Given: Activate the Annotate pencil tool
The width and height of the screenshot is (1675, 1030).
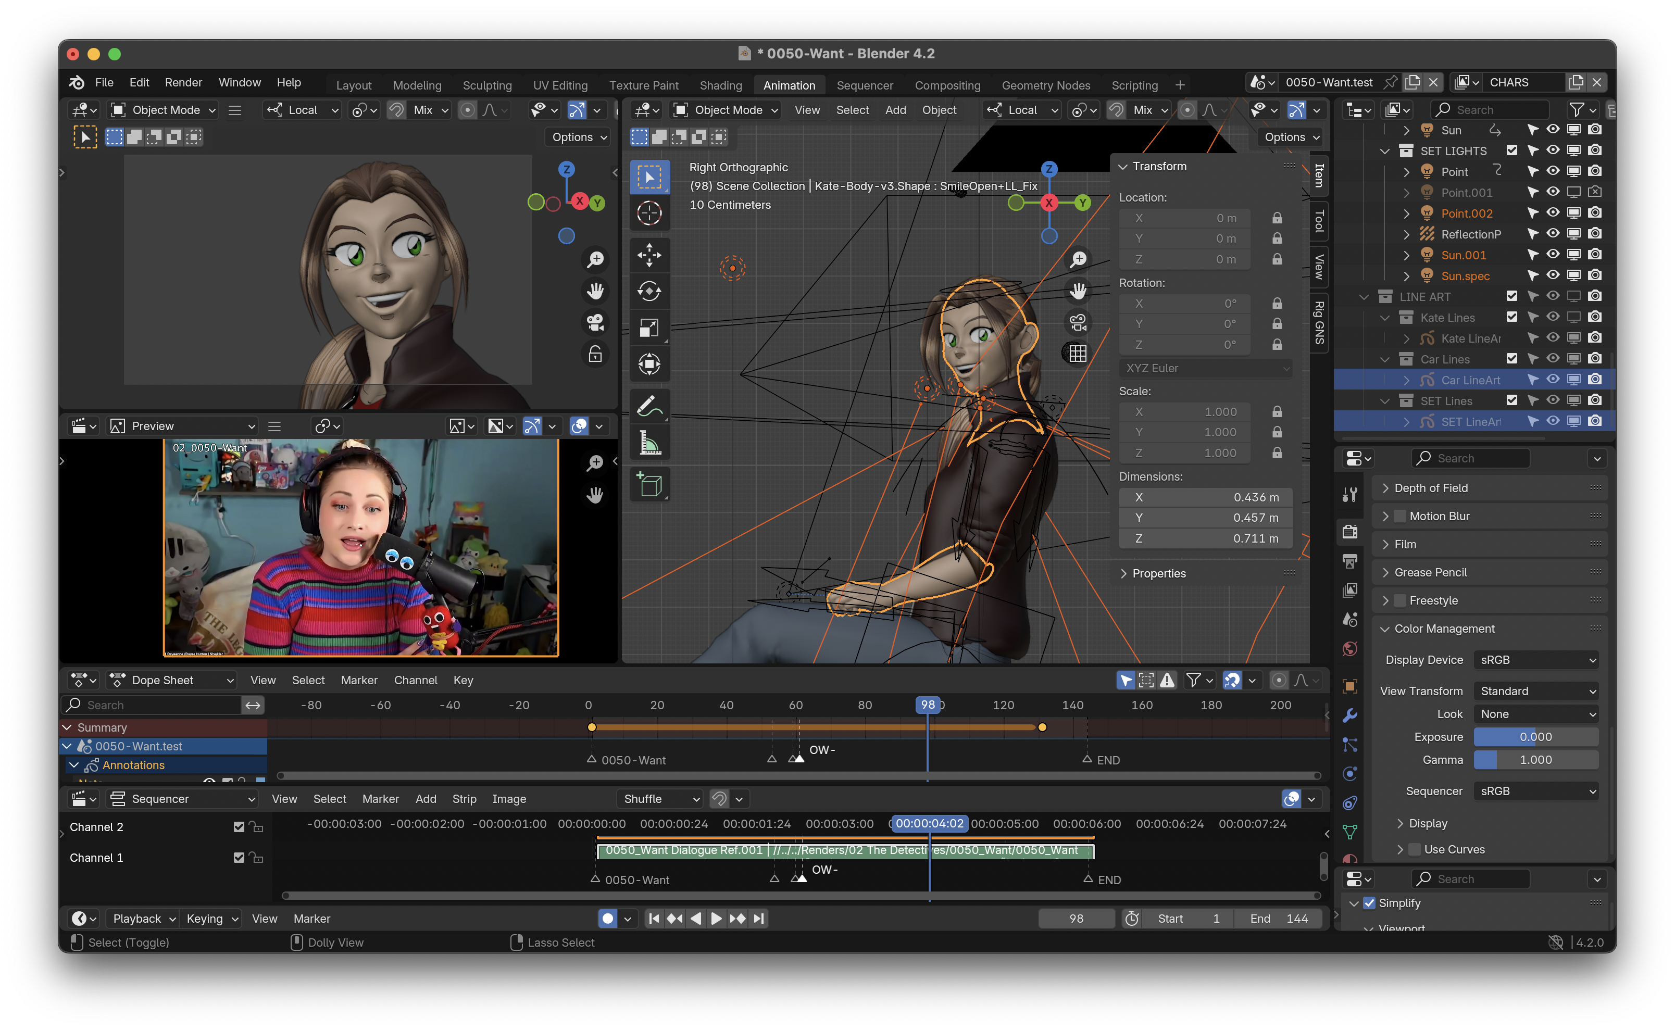Looking at the screenshot, I should pos(649,407).
